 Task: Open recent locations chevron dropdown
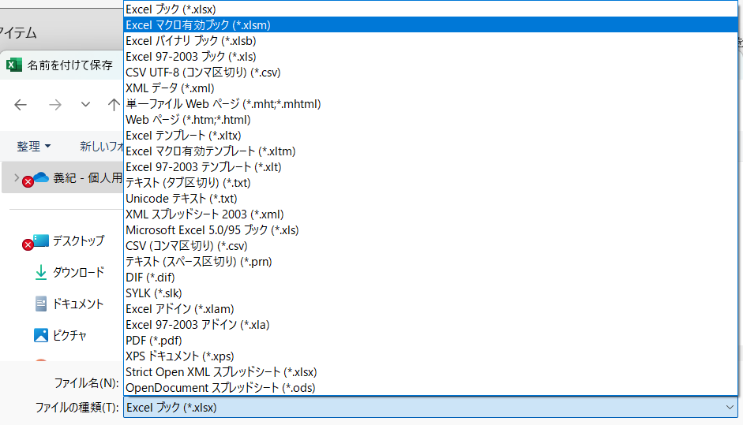(x=85, y=104)
